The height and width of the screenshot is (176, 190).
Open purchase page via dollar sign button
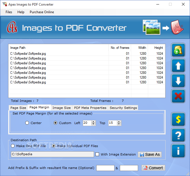[178, 119]
